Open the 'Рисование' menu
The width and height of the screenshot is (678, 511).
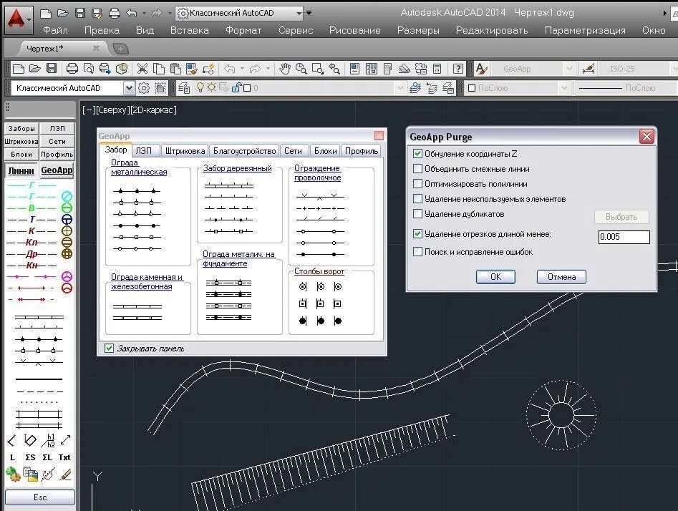click(x=354, y=30)
